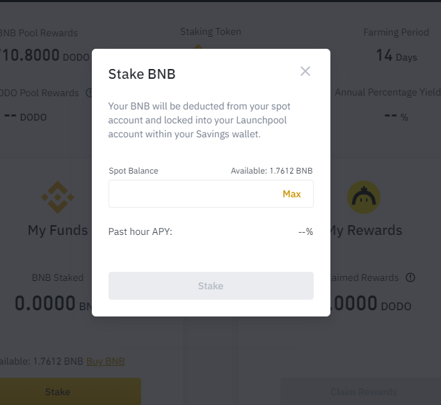The width and height of the screenshot is (441, 405).
Task: Click the Farming Period 14 Days value
Action: [396, 55]
